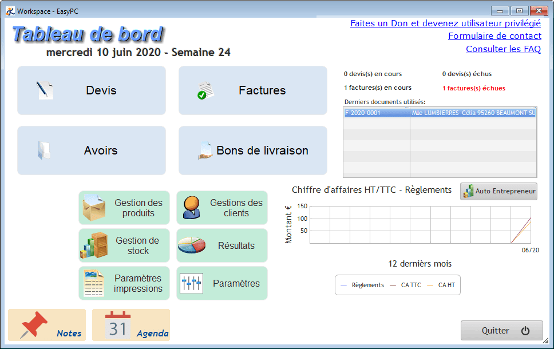Open Notes
This screenshot has width=554, height=349.
tap(47, 325)
